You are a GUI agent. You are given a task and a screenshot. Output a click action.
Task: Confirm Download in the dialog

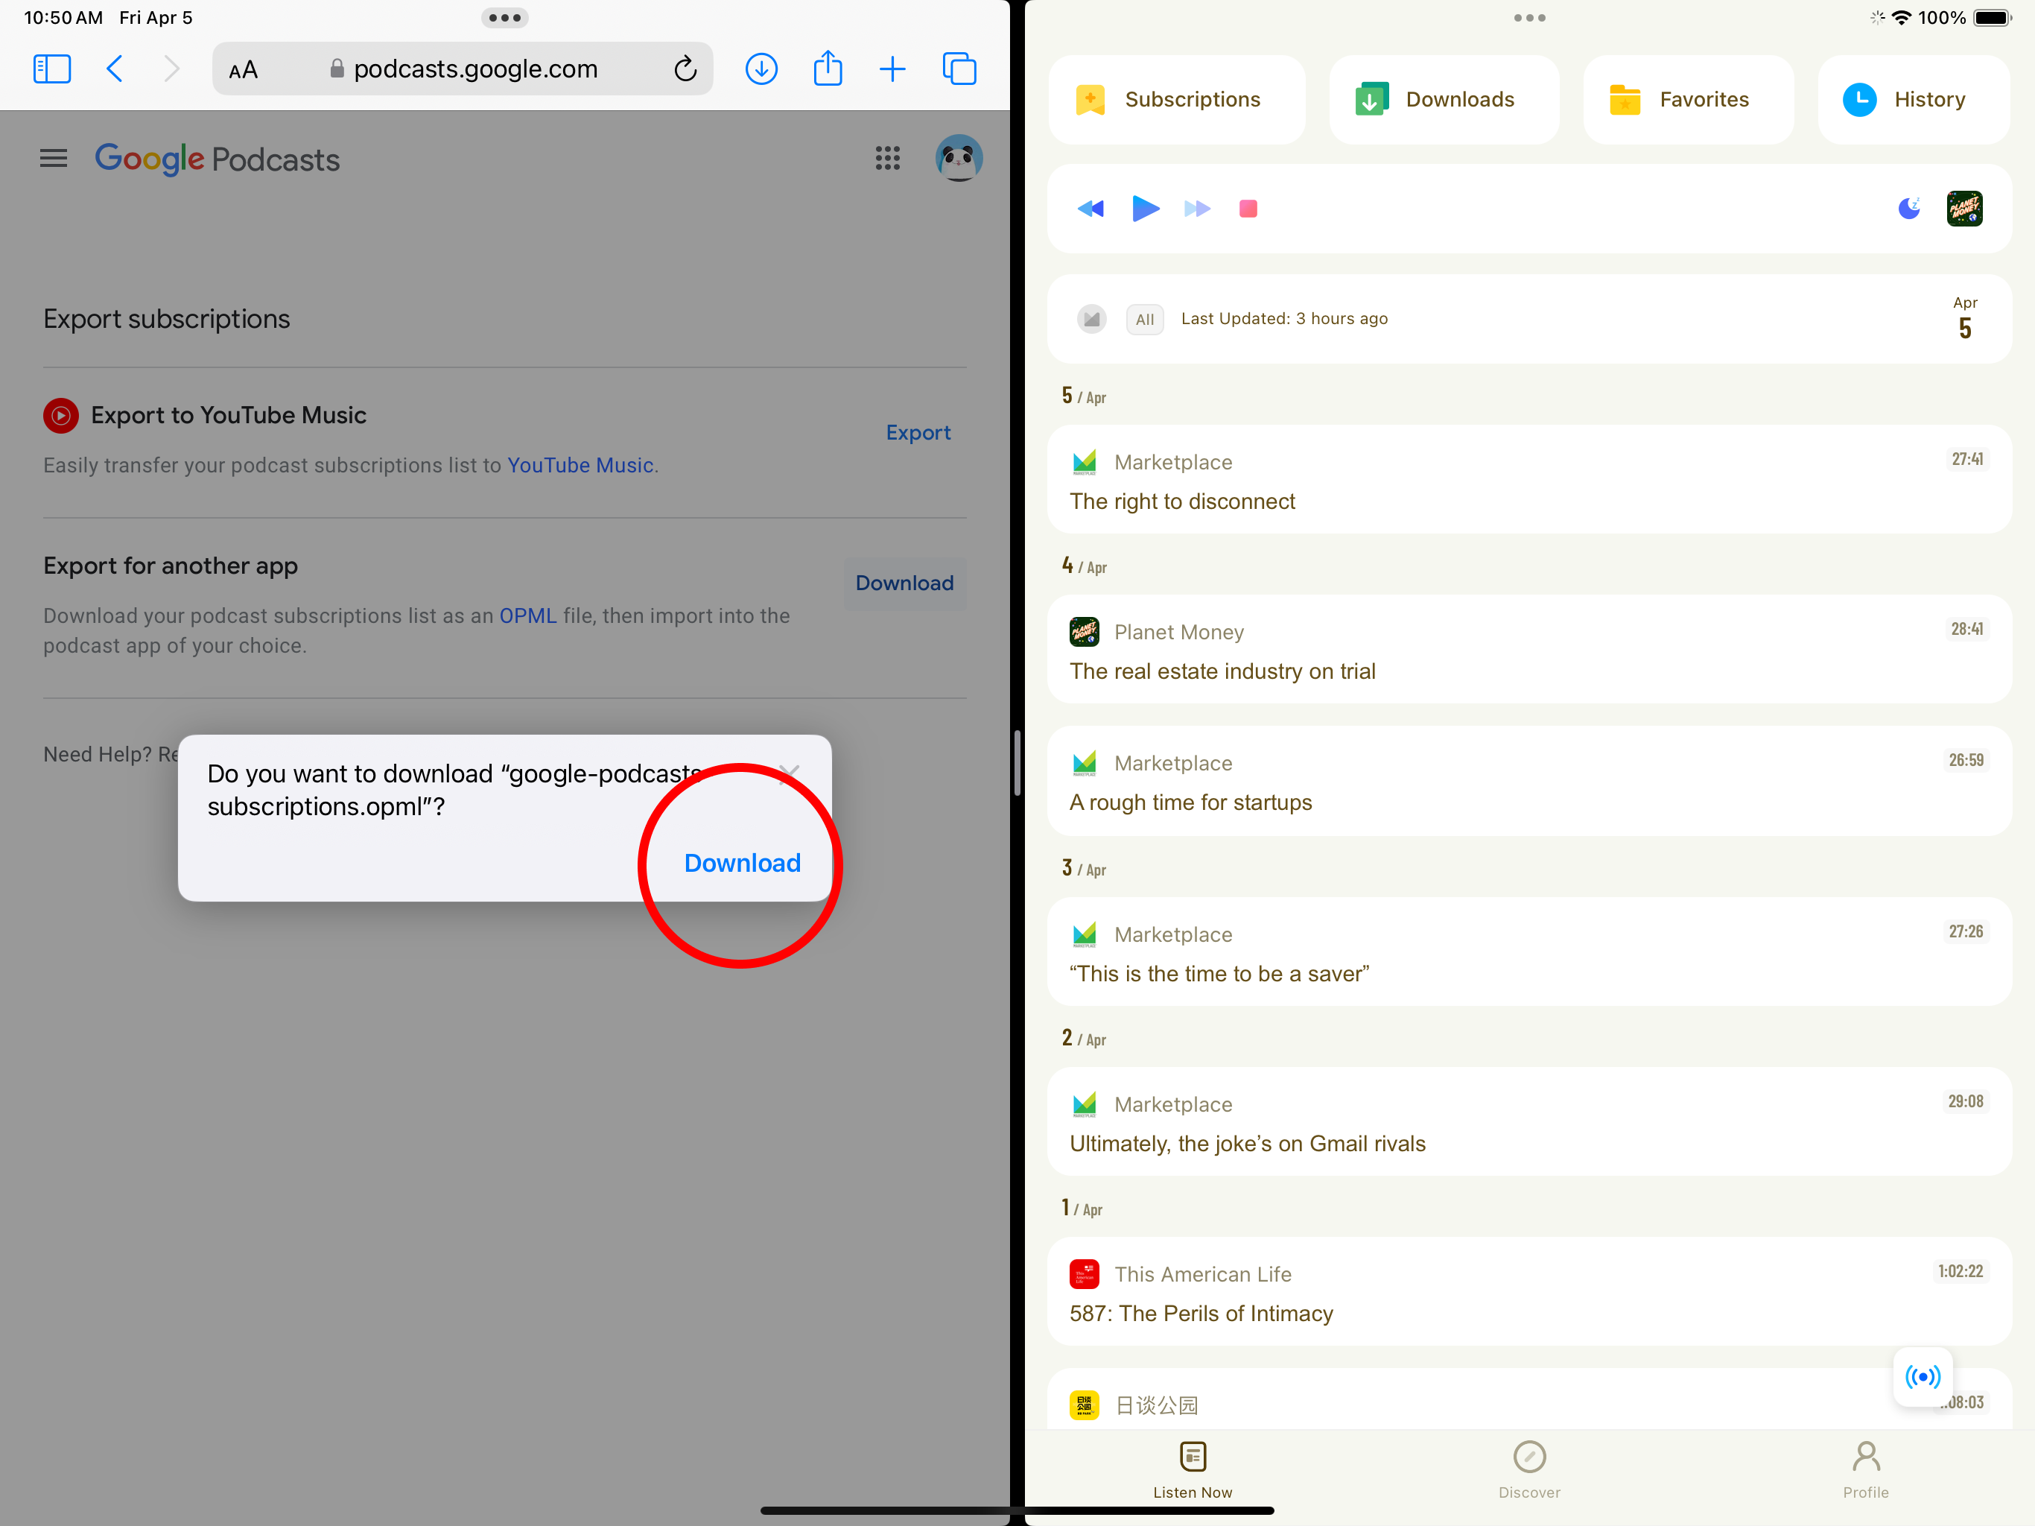point(741,862)
